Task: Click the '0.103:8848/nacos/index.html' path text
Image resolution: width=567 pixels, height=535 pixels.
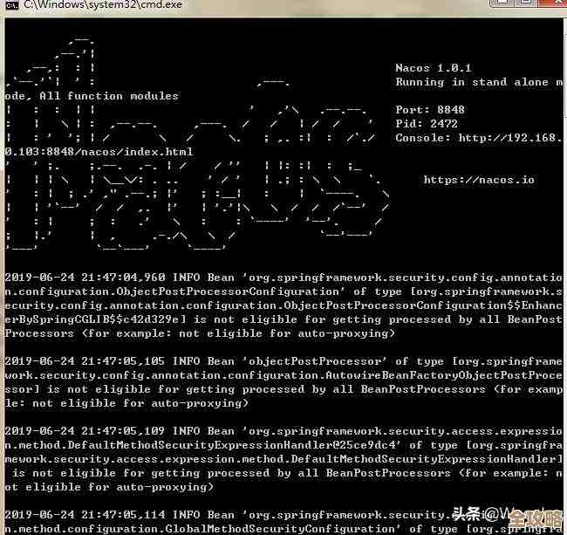Action: coord(99,152)
